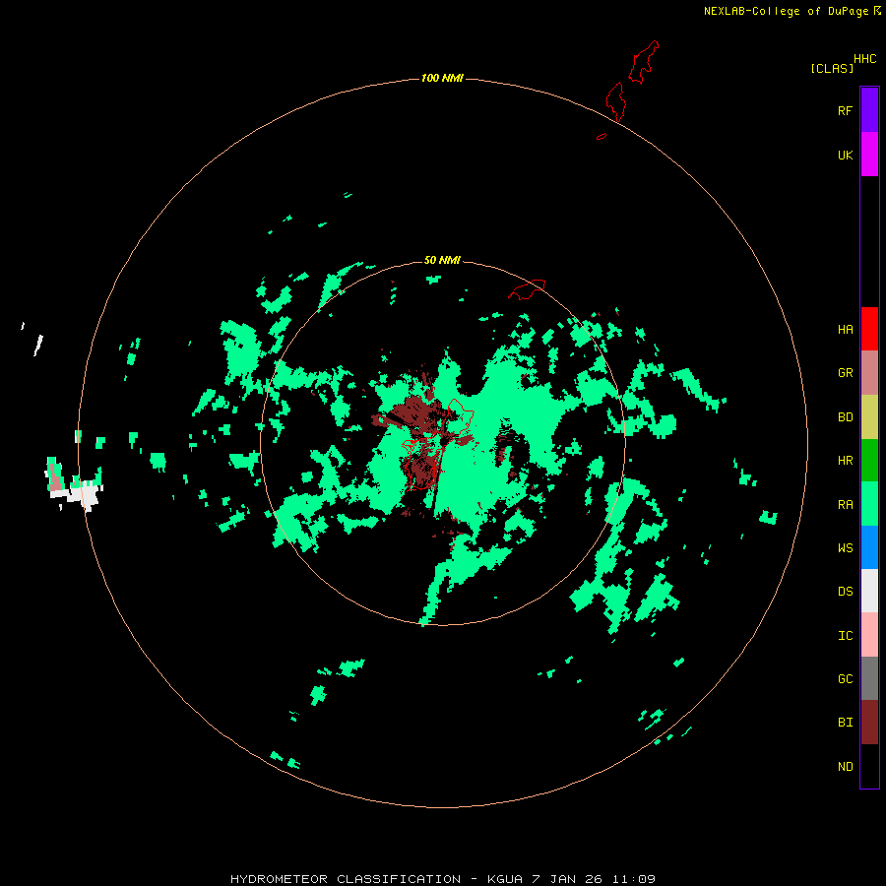The width and height of the screenshot is (886, 886).
Task: Click the '7 JAN 26' date text
Action: [568, 879]
